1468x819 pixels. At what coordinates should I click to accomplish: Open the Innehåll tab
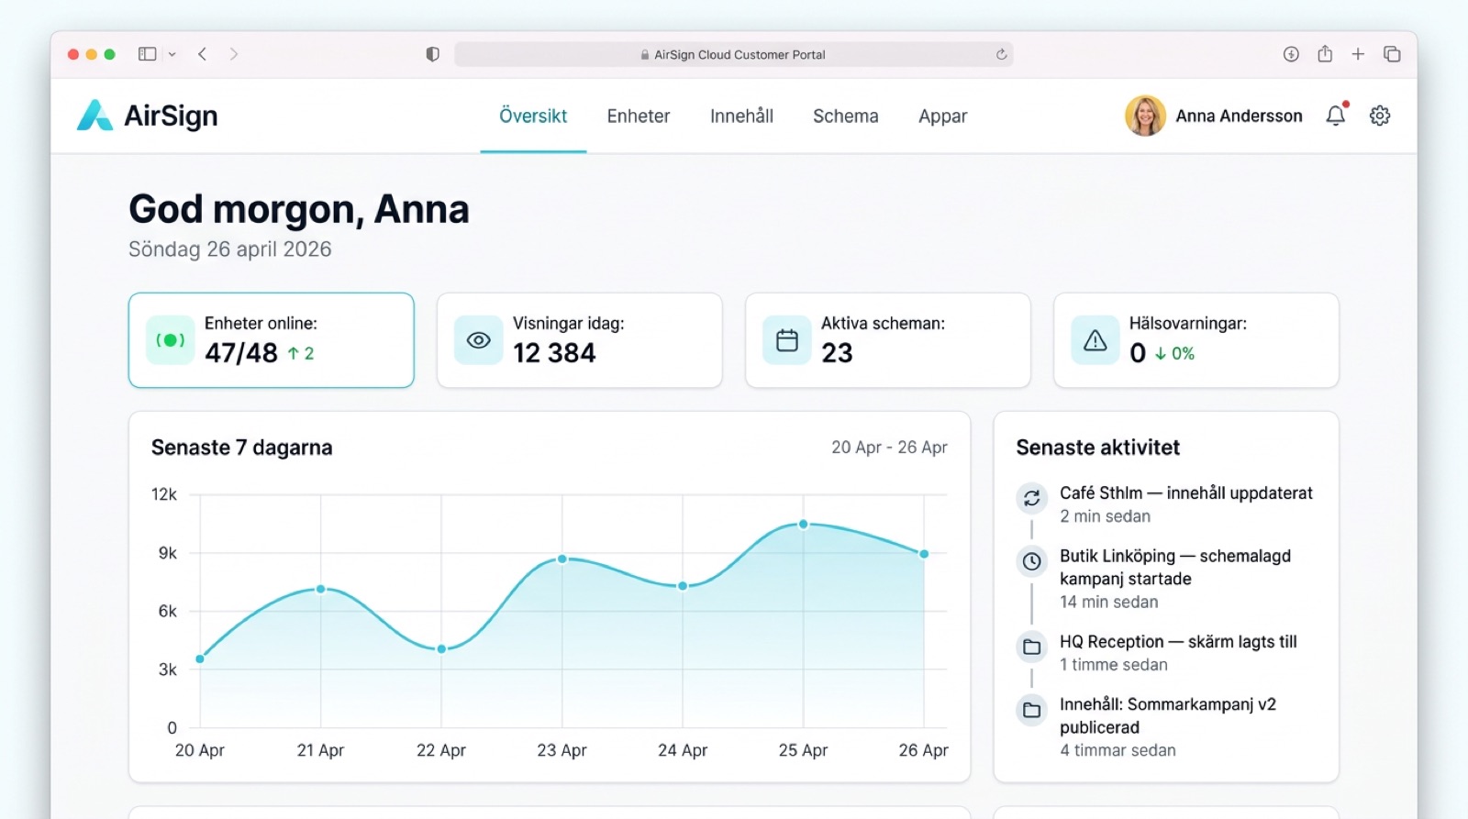[x=741, y=116]
